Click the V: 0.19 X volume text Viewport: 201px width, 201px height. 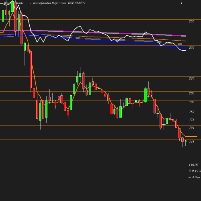(x=195, y=171)
